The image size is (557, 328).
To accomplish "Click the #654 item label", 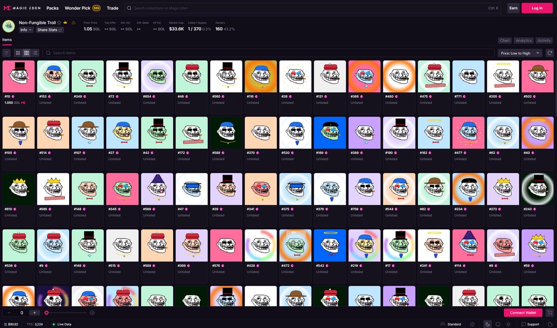I will pyautogui.click(x=146, y=96).
